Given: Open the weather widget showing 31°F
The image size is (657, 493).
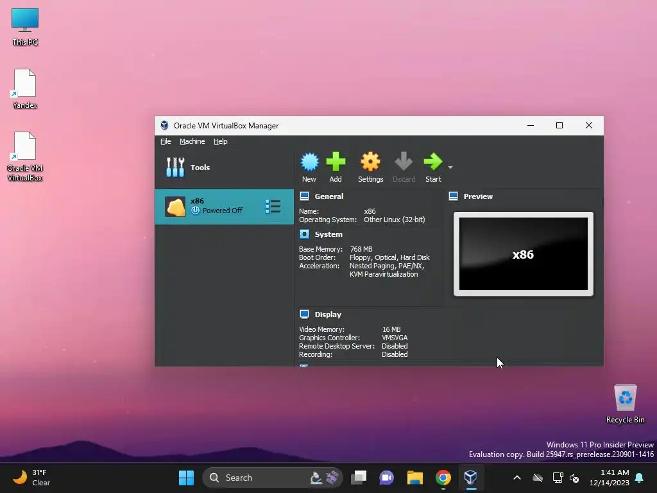Looking at the screenshot, I should point(31,478).
